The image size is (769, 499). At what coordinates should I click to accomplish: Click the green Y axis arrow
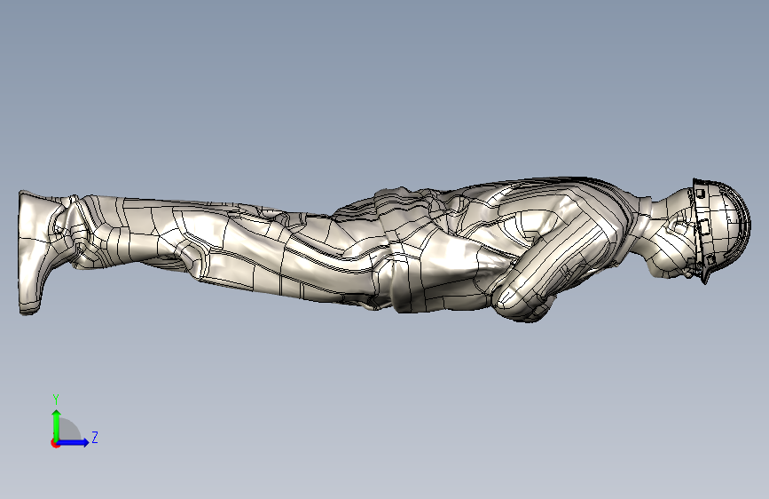tap(57, 425)
